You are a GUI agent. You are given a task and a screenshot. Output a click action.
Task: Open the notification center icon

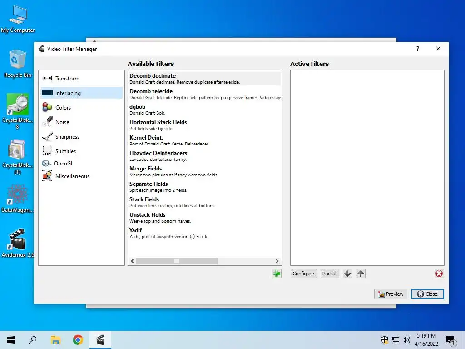click(450, 340)
